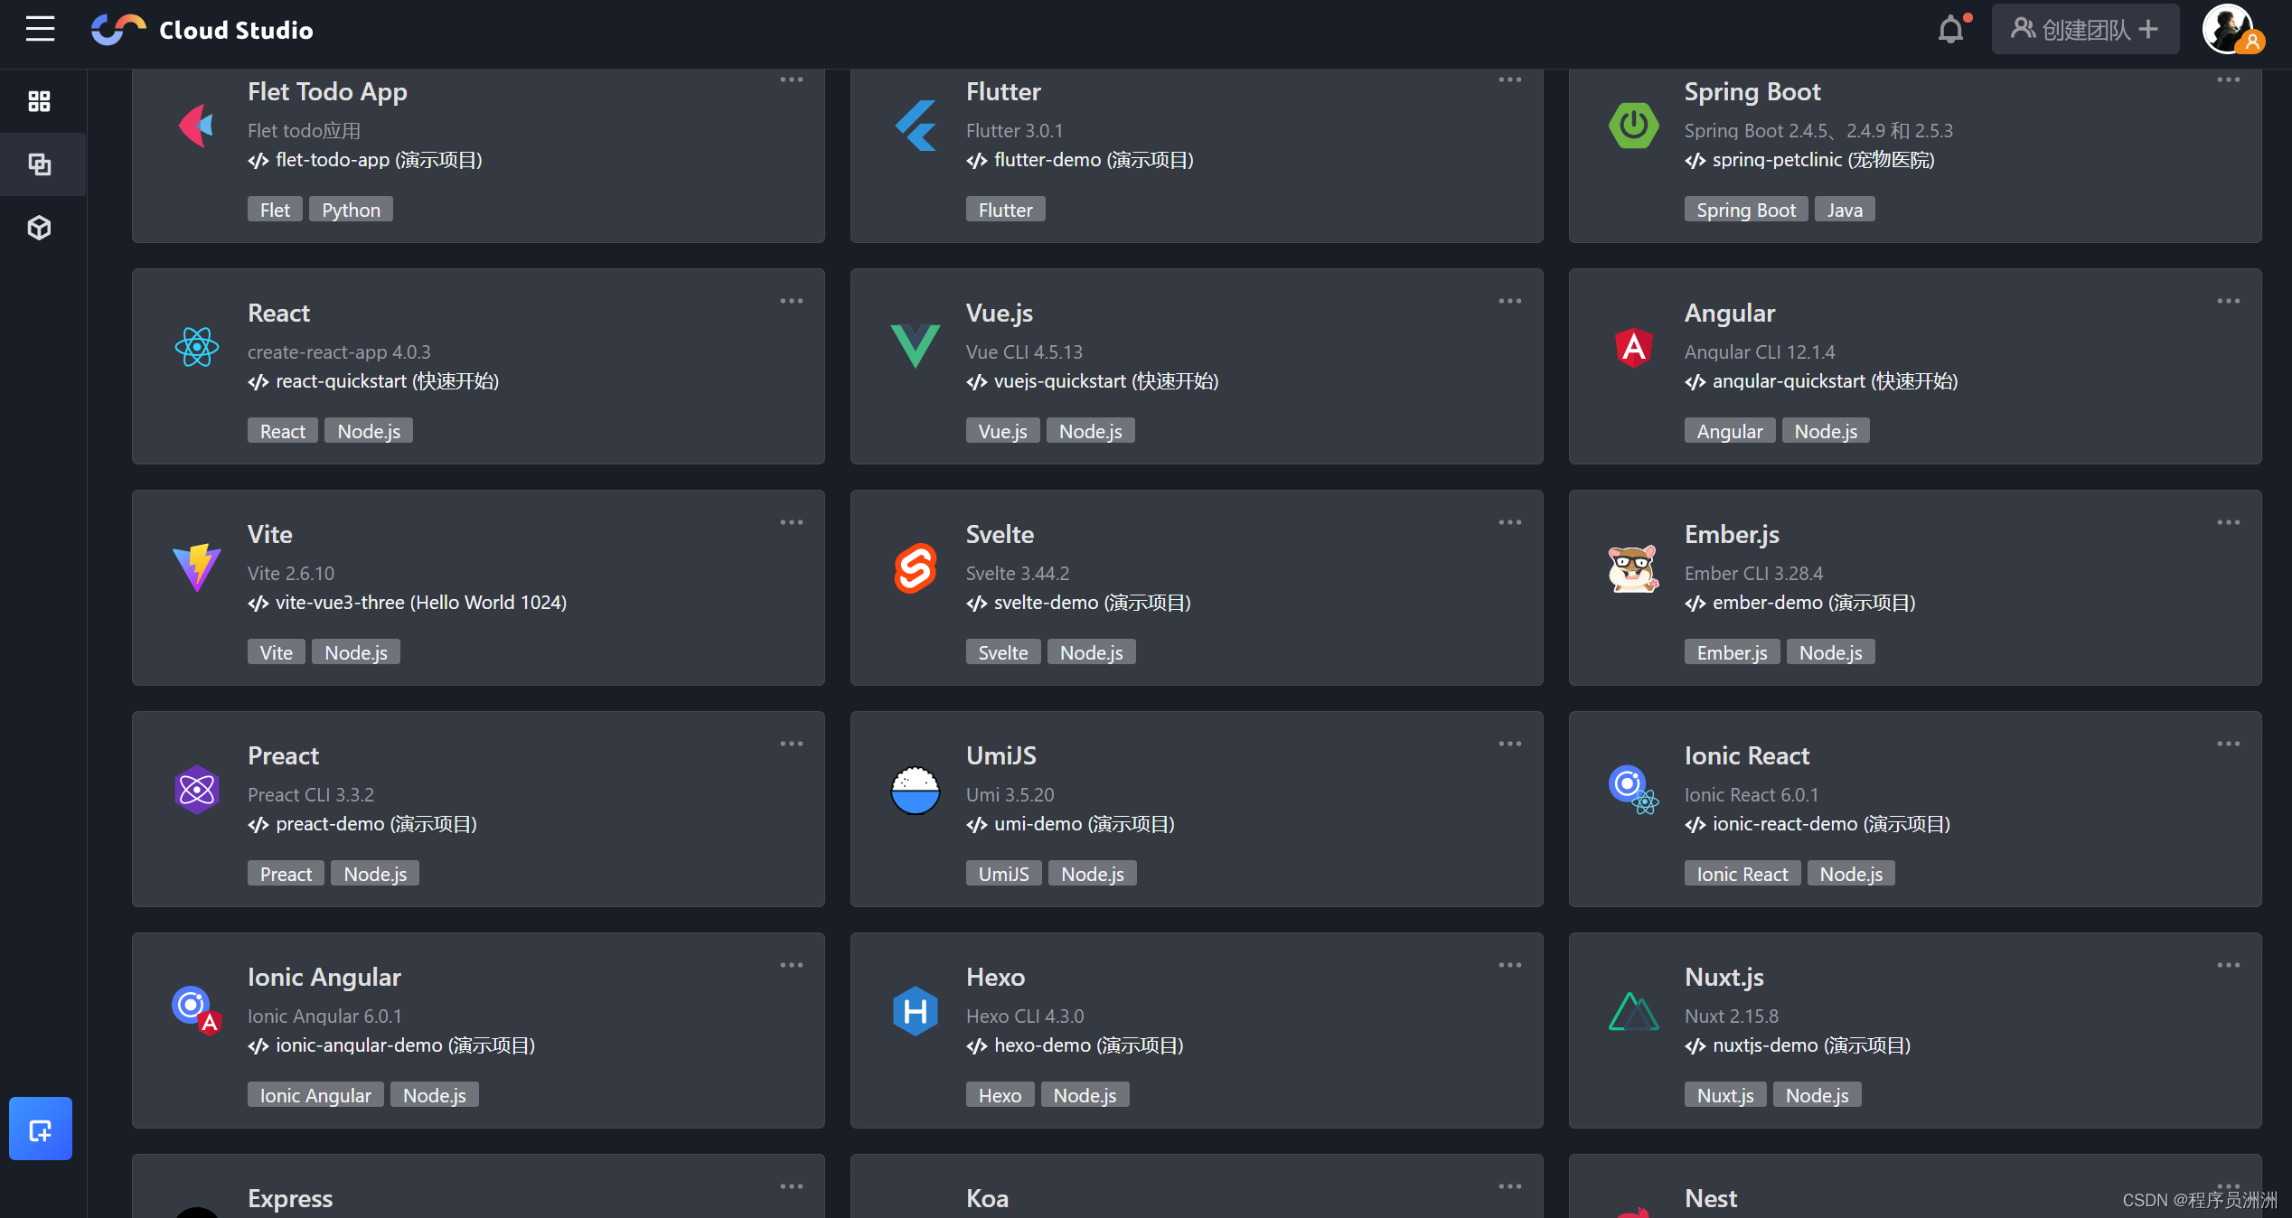
Task: Click the Flet Todo App logo
Action: 196,125
